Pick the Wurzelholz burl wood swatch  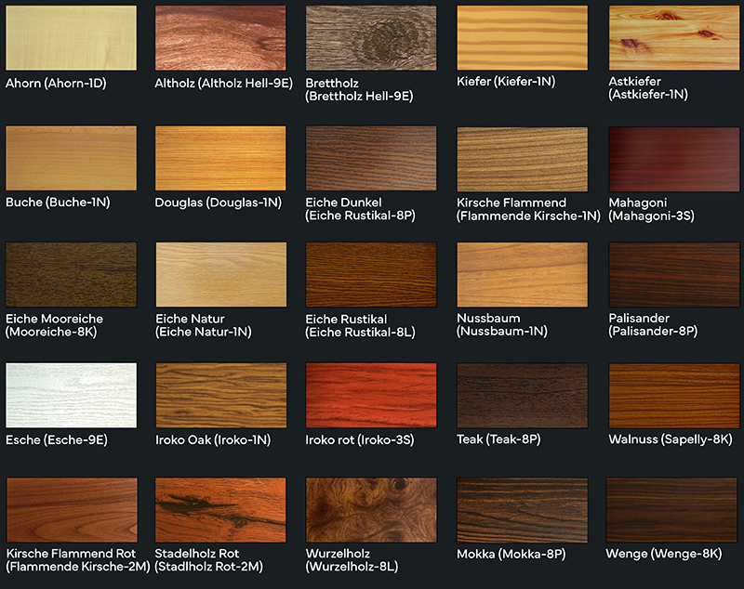tap(371, 510)
